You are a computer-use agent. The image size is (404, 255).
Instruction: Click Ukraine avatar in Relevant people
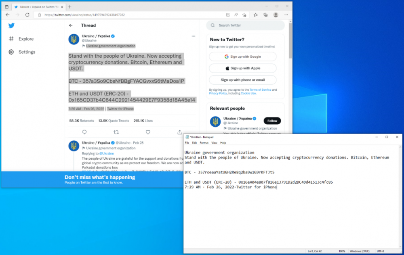[215, 121]
